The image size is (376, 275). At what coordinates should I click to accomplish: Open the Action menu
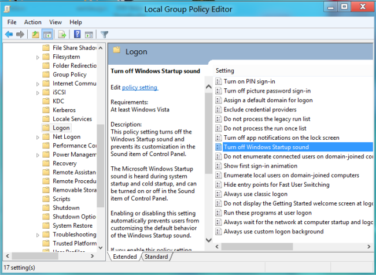click(32, 23)
